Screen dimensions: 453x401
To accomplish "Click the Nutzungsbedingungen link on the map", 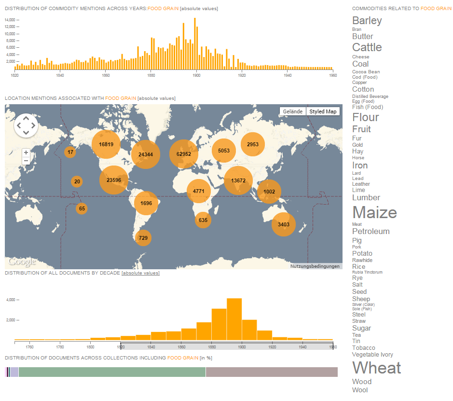I will 315,266.
